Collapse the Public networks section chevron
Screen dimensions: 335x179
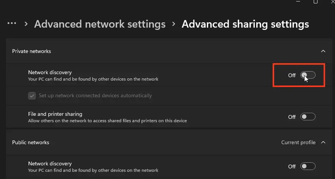point(323,143)
